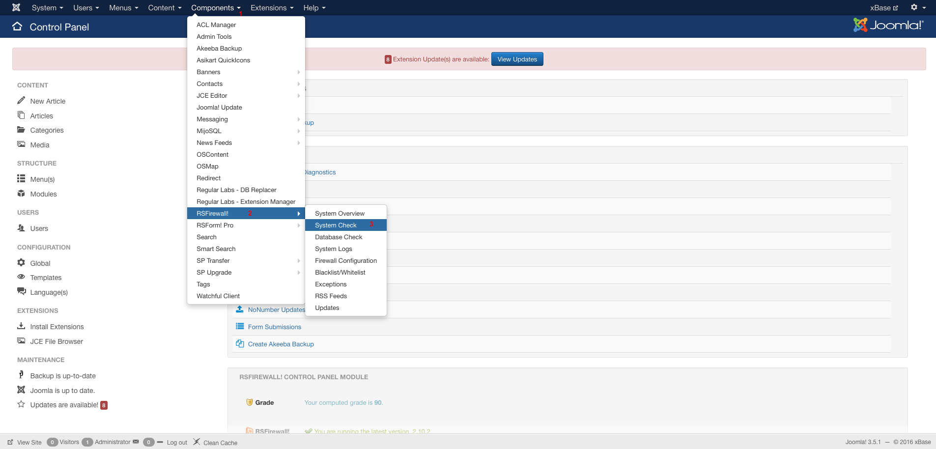The width and height of the screenshot is (936, 449).
Task: Click the NoNumber Updates upload icon
Action: coord(240,309)
